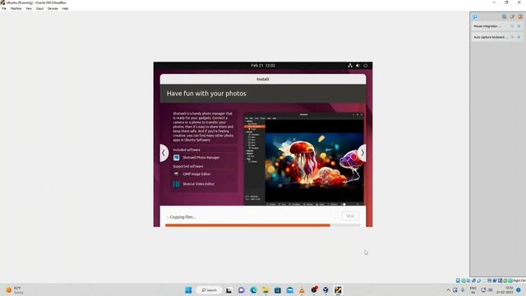Open the weather widget on taskbar
This screenshot has width=526, height=296.
(x=15, y=290)
